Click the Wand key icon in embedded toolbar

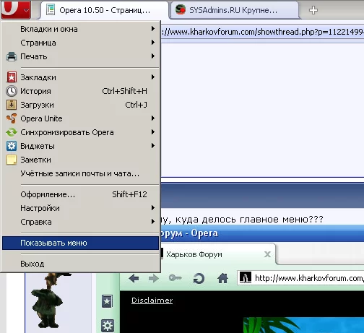175,278
